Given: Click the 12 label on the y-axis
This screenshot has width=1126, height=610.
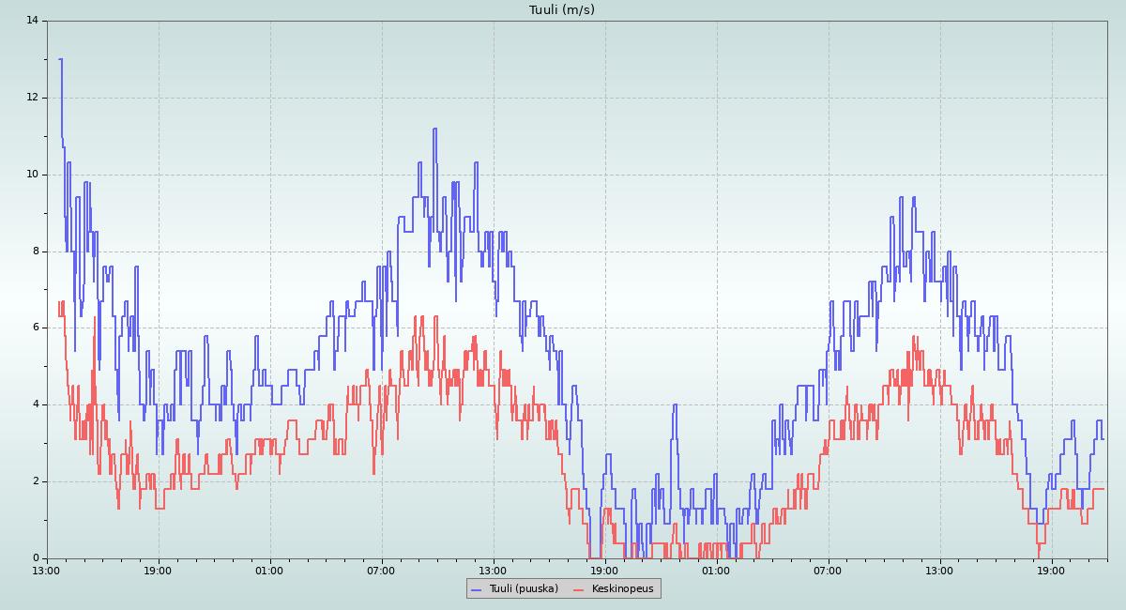Looking at the screenshot, I should click(32, 98).
